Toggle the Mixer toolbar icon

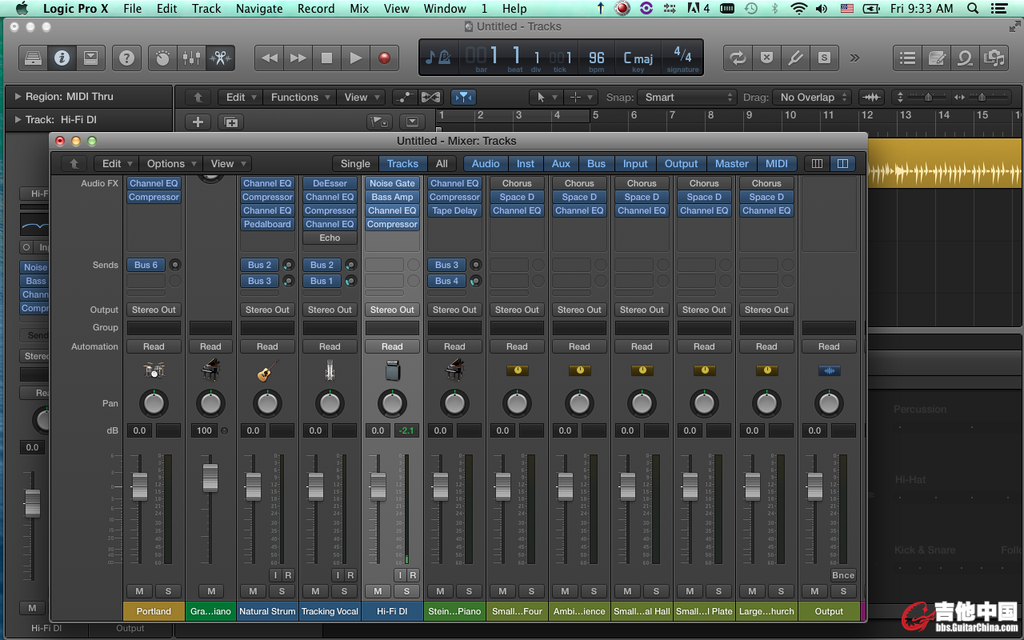pyautogui.click(x=191, y=58)
